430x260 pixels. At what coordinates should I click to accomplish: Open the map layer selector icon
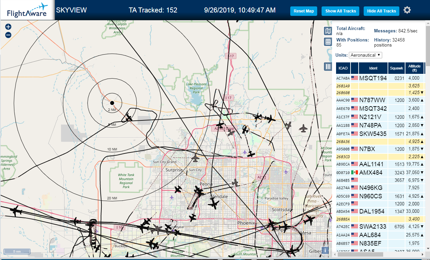[328, 31]
